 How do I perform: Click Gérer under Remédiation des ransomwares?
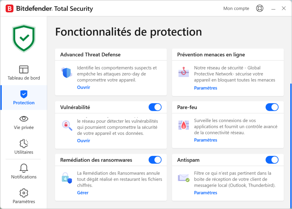83,193
